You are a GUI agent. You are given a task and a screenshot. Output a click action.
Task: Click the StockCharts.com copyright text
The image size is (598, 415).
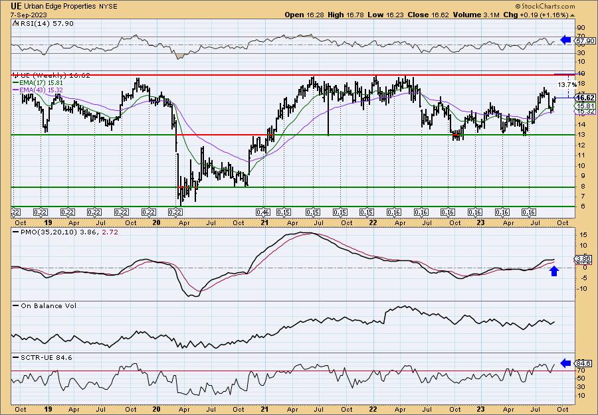545,6
